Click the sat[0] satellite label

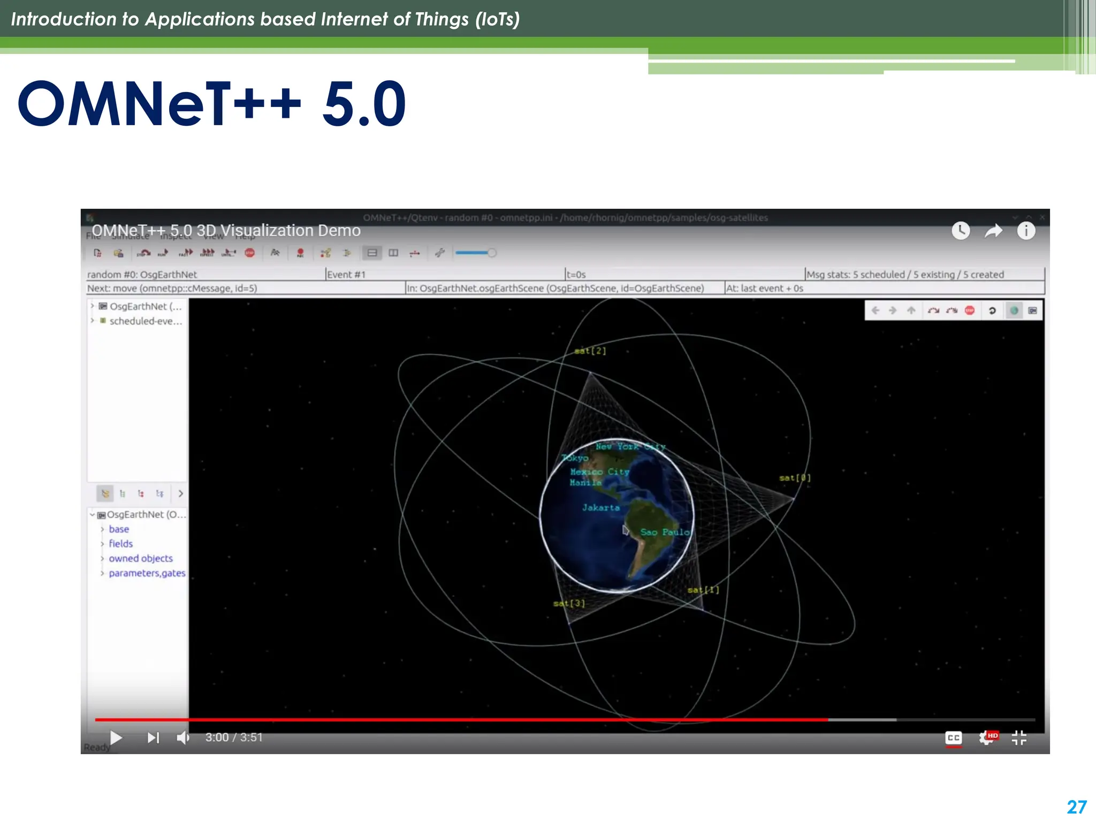point(795,478)
